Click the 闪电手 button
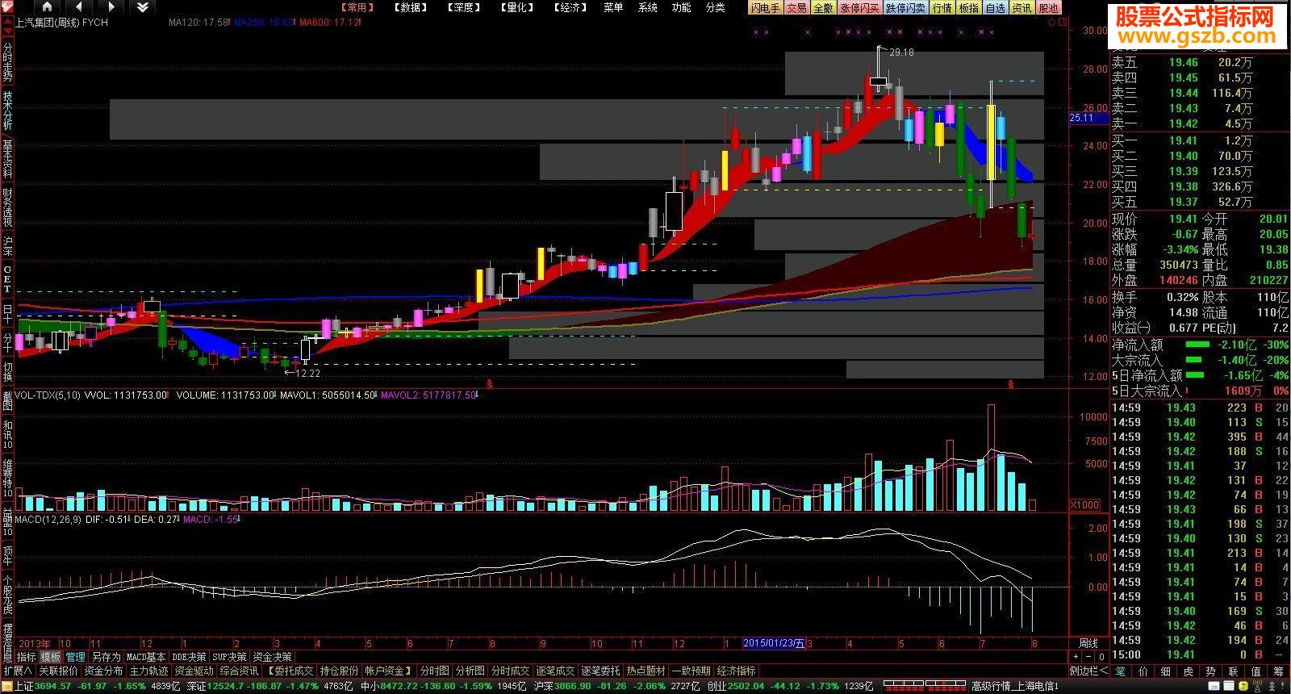This screenshot has width=1291, height=694. coord(765,8)
